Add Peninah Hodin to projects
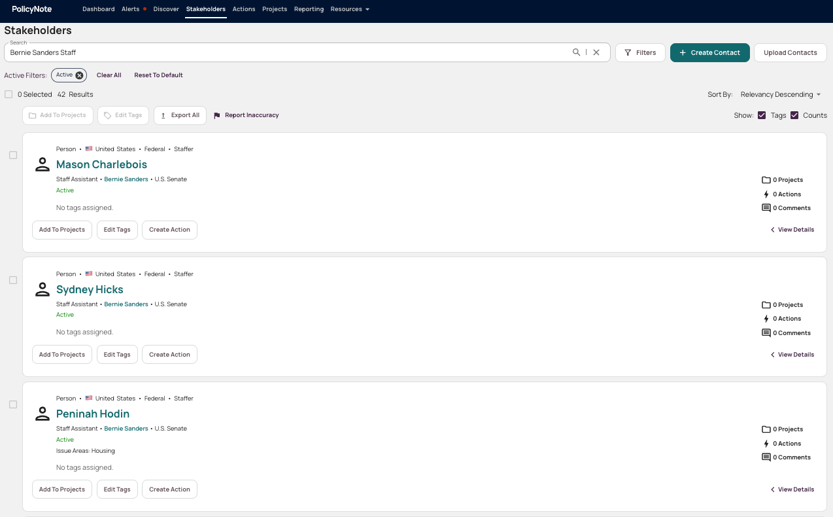833x517 pixels. click(62, 490)
